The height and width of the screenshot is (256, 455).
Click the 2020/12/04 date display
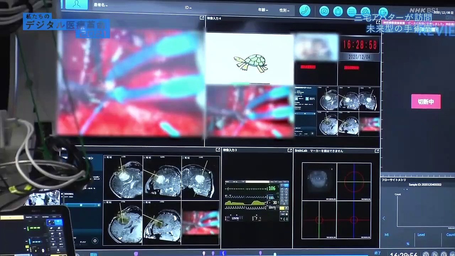[359, 57]
